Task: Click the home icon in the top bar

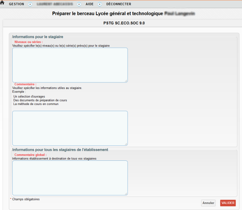Action: (2, 3)
